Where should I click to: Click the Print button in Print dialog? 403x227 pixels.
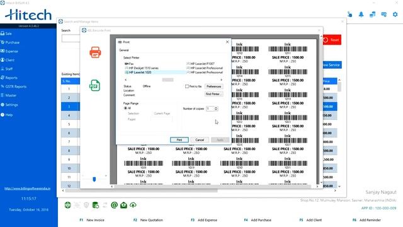click(x=179, y=140)
